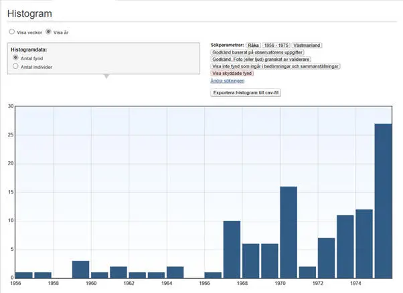
Task: Click the red Visa skyddade fynd tag
Action: (x=232, y=74)
